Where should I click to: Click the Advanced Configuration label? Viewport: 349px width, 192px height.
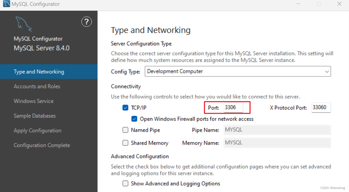coord(140,156)
